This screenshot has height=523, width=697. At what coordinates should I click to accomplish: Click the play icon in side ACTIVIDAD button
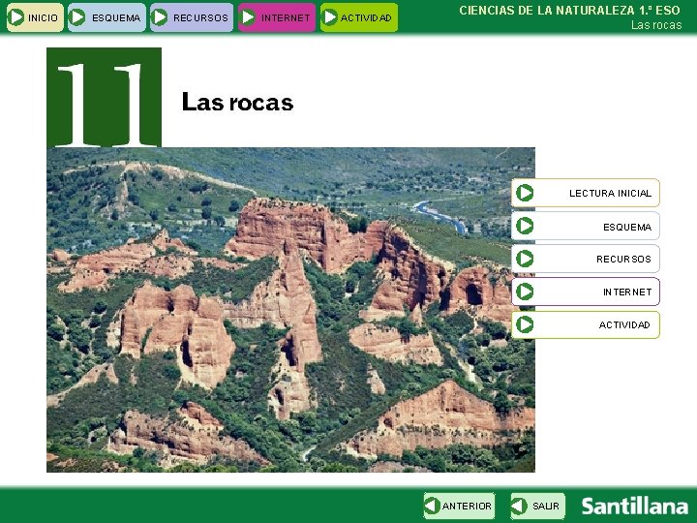point(525,324)
